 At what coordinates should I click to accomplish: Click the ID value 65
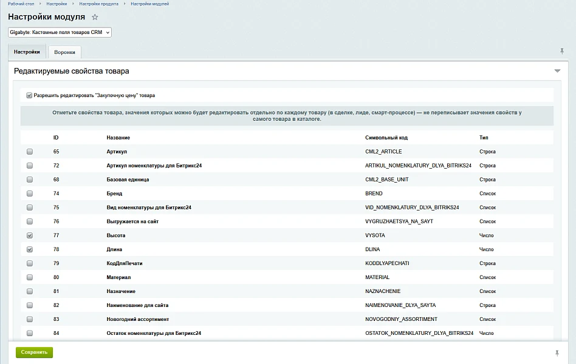point(57,152)
